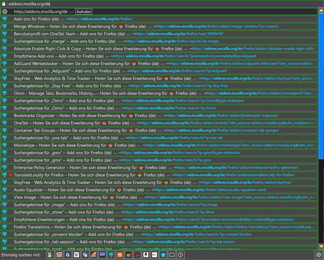Choose the orange MG search engine icon

pyautogui.click(x=120, y=255)
